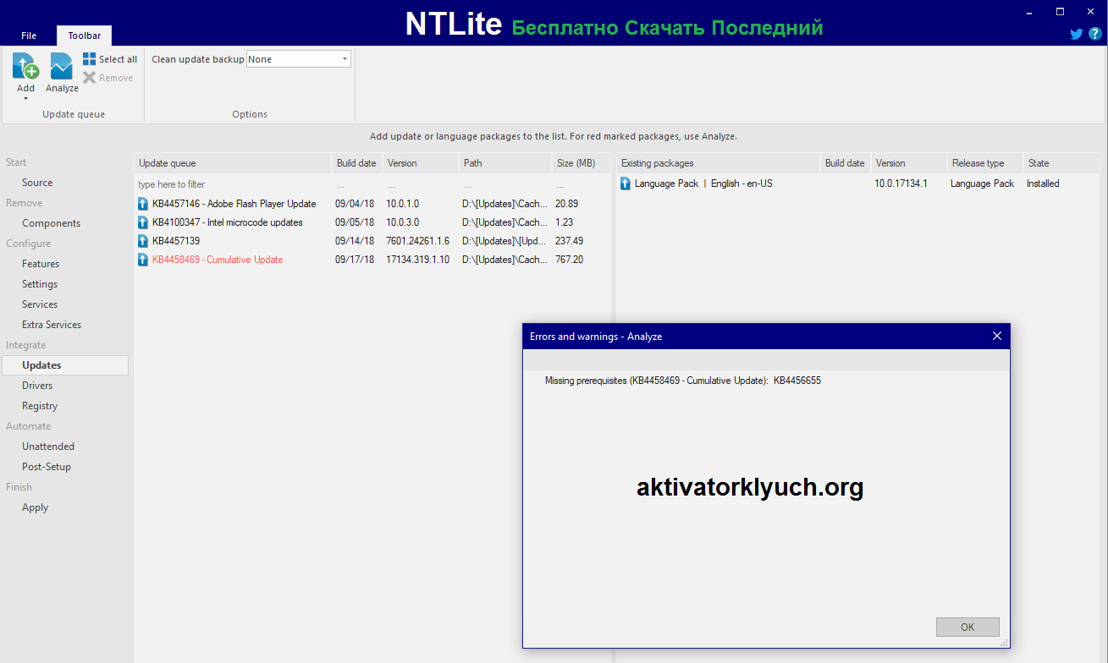Image resolution: width=1108 pixels, height=663 pixels.
Task: Click the Analyze icon
Action: coord(62,66)
